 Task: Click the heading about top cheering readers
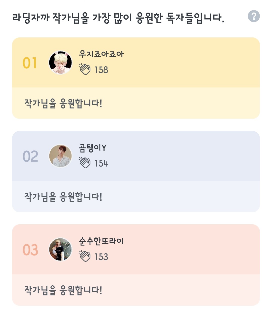tap(118, 18)
